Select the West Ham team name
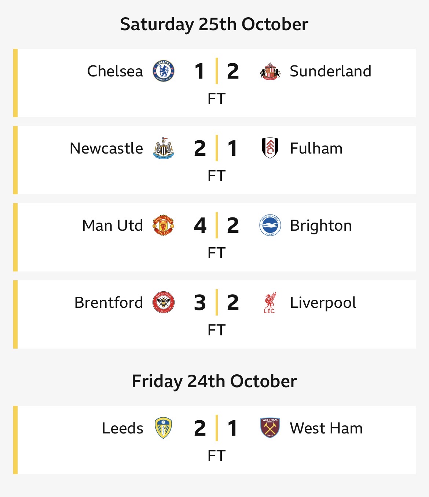 click(x=326, y=428)
